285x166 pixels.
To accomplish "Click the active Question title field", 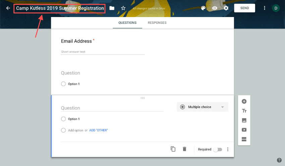I will click(112, 108).
